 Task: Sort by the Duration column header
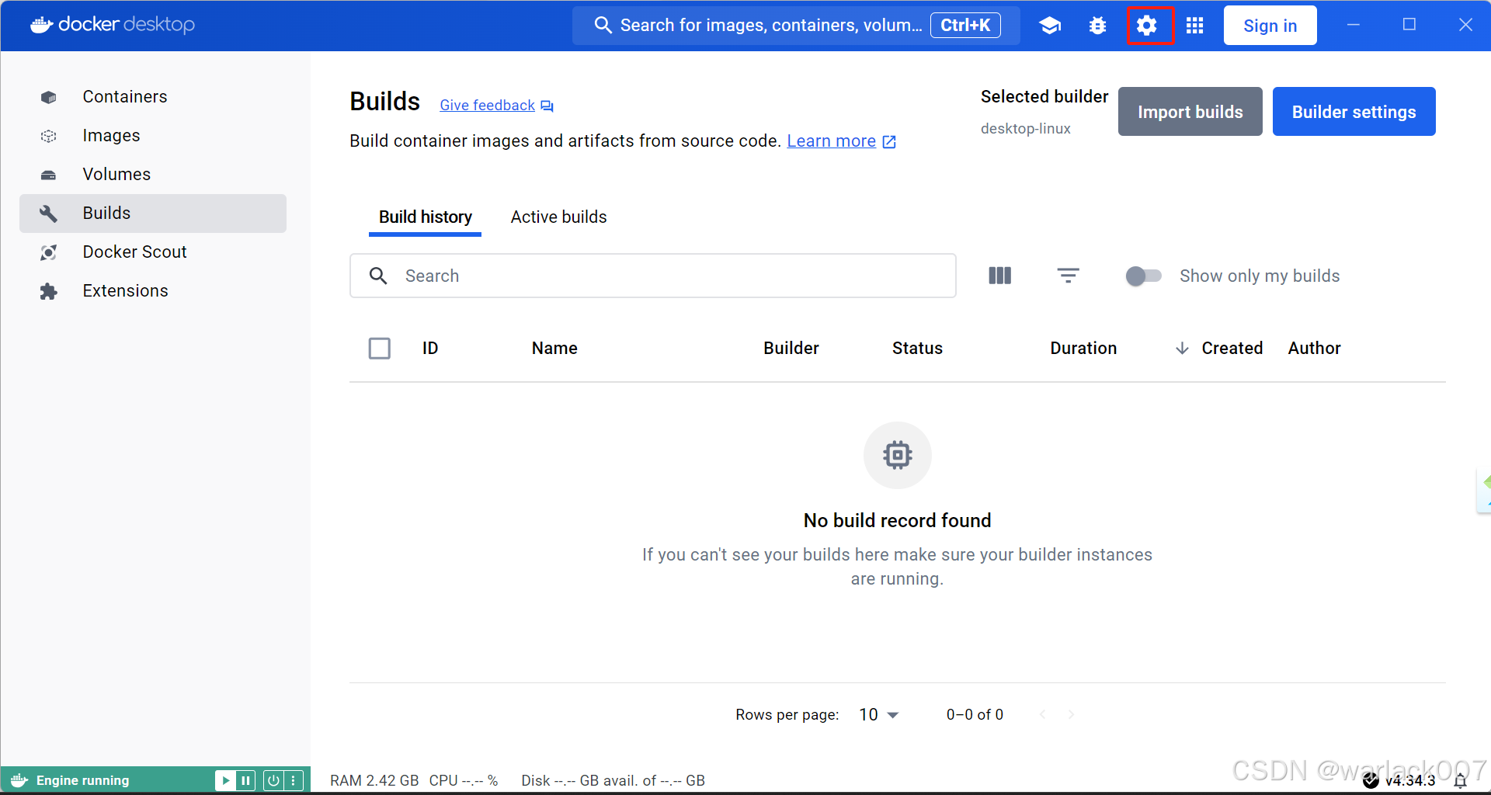pos(1083,349)
